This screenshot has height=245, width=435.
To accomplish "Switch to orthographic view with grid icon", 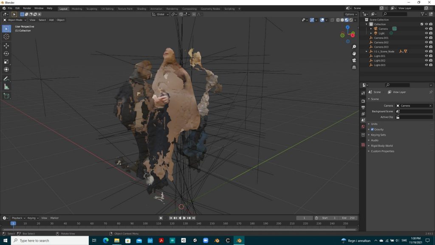I will point(354,67).
